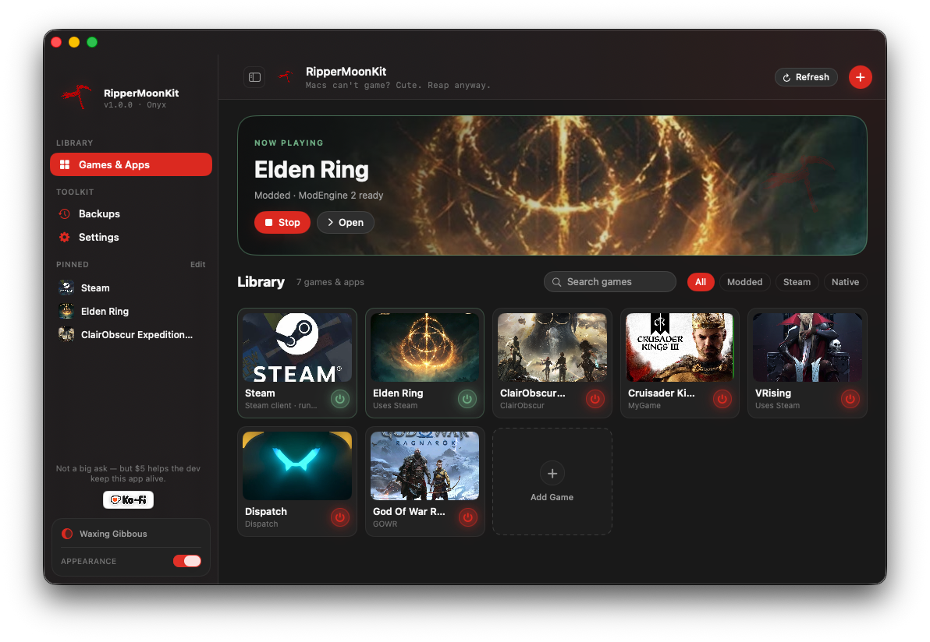Toggle power button on God Of War card

tap(467, 517)
